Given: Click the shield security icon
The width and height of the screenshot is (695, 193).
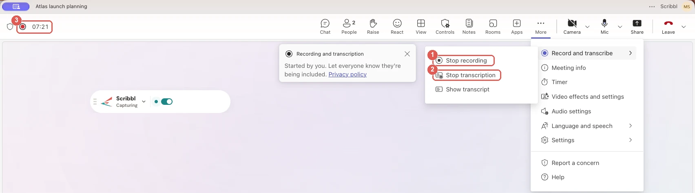Looking at the screenshot, I should [10, 27].
